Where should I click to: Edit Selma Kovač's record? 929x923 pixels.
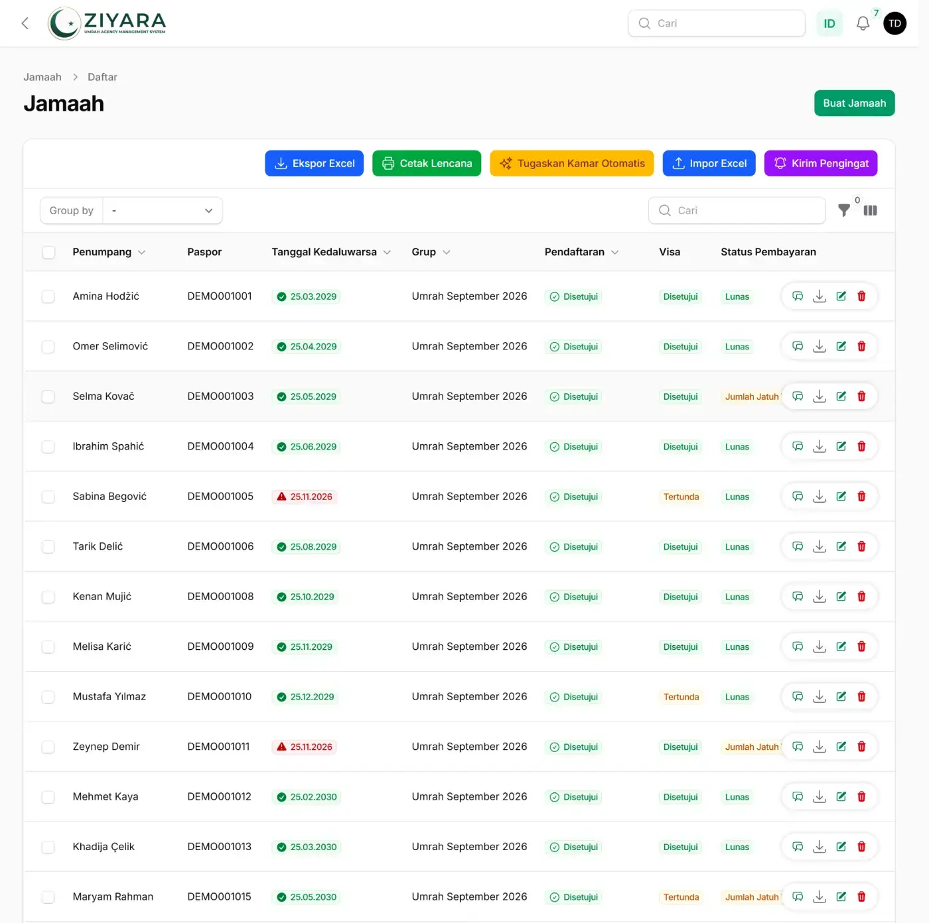(841, 397)
